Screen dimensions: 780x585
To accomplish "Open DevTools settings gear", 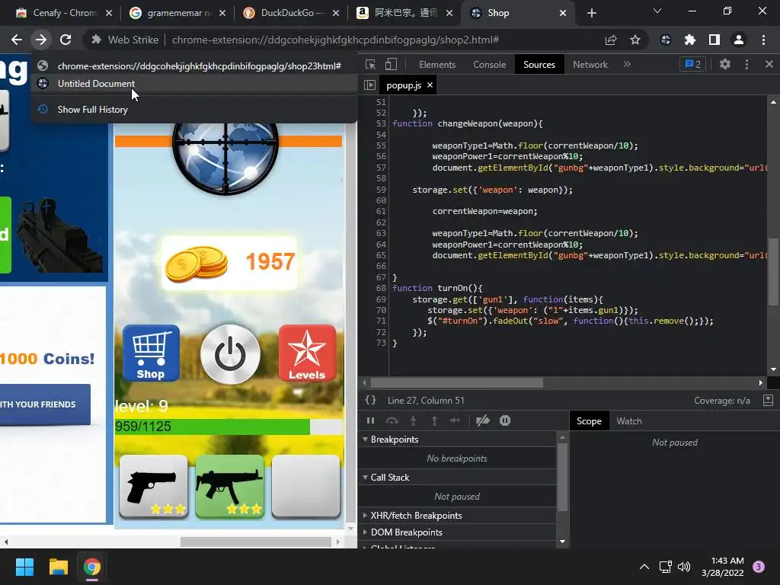I will coord(725,65).
